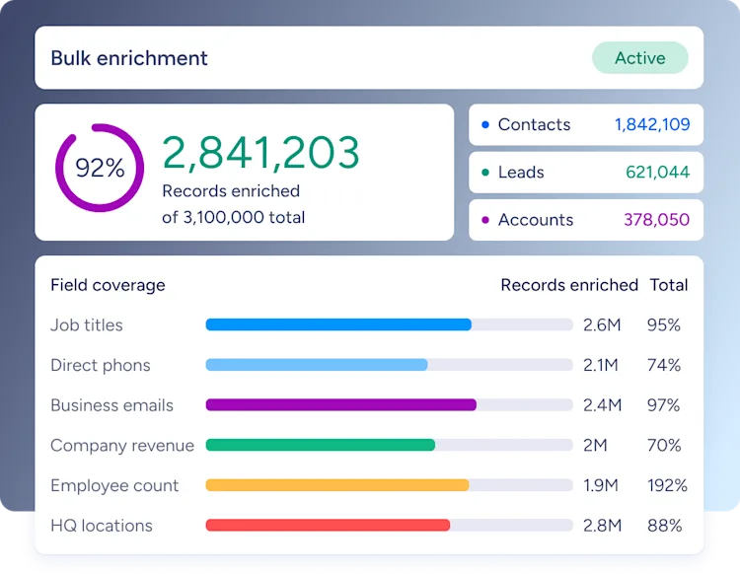The width and height of the screenshot is (740, 574).
Task: Select the Total column header
Action: click(x=669, y=285)
